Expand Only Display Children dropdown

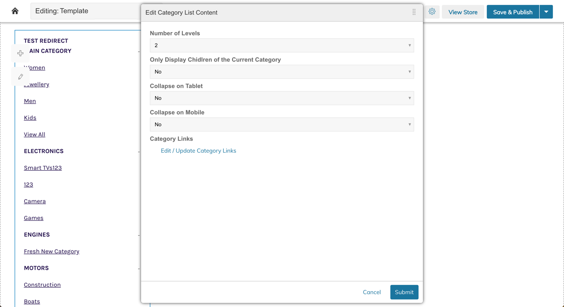click(282, 72)
